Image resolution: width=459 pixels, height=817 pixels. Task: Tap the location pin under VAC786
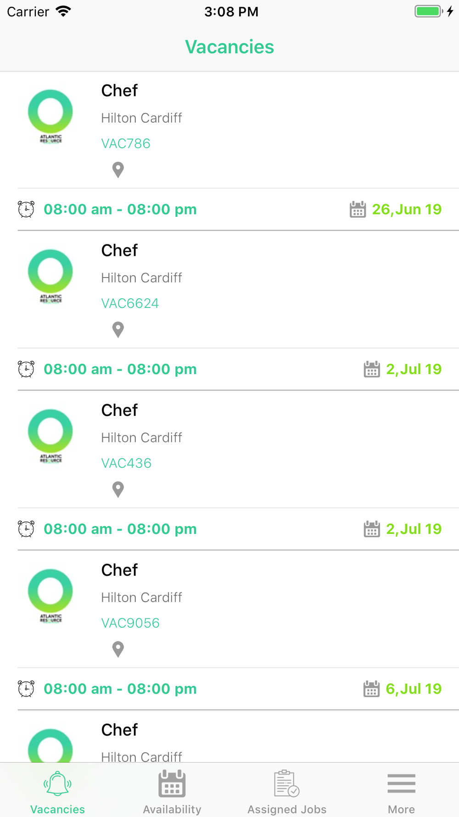point(118,170)
